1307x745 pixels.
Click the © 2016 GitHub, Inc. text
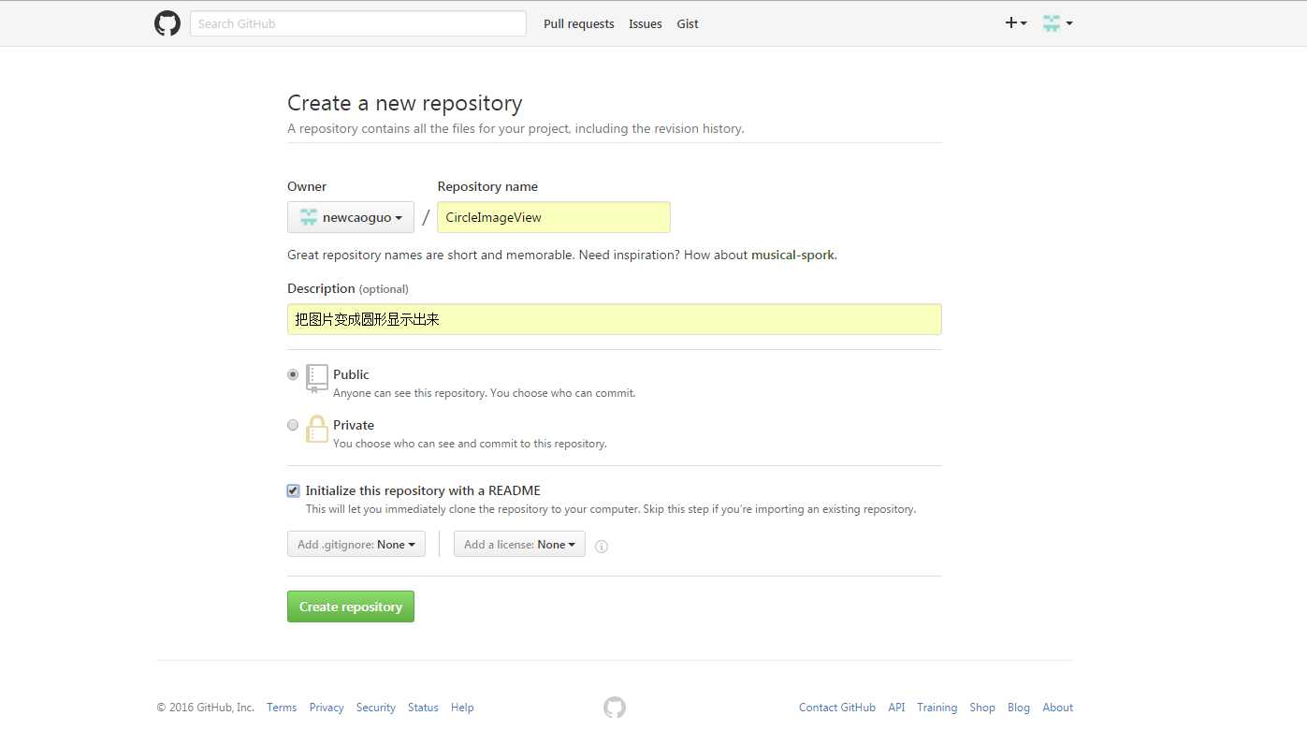[205, 708]
